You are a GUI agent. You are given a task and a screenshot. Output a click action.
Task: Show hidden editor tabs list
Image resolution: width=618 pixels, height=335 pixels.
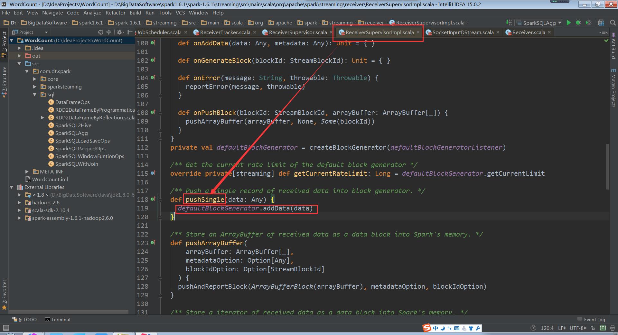(604, 32)
